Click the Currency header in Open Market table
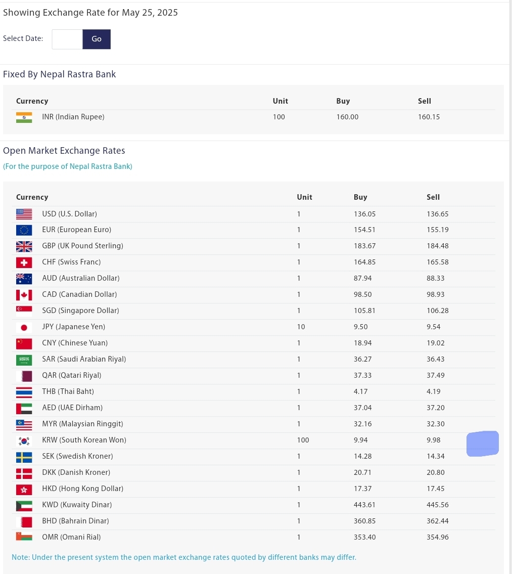Screen dimensions: 512x574 point(32,197)
